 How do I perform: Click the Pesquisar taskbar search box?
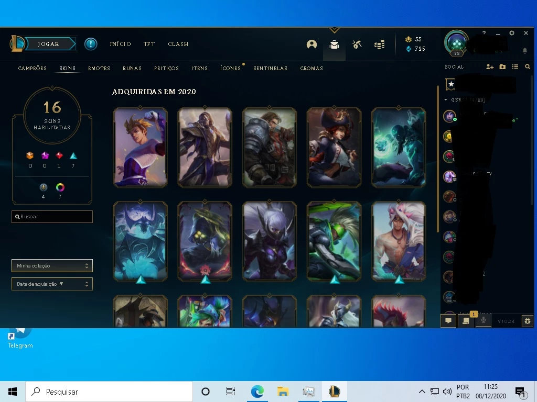(109, 392)
